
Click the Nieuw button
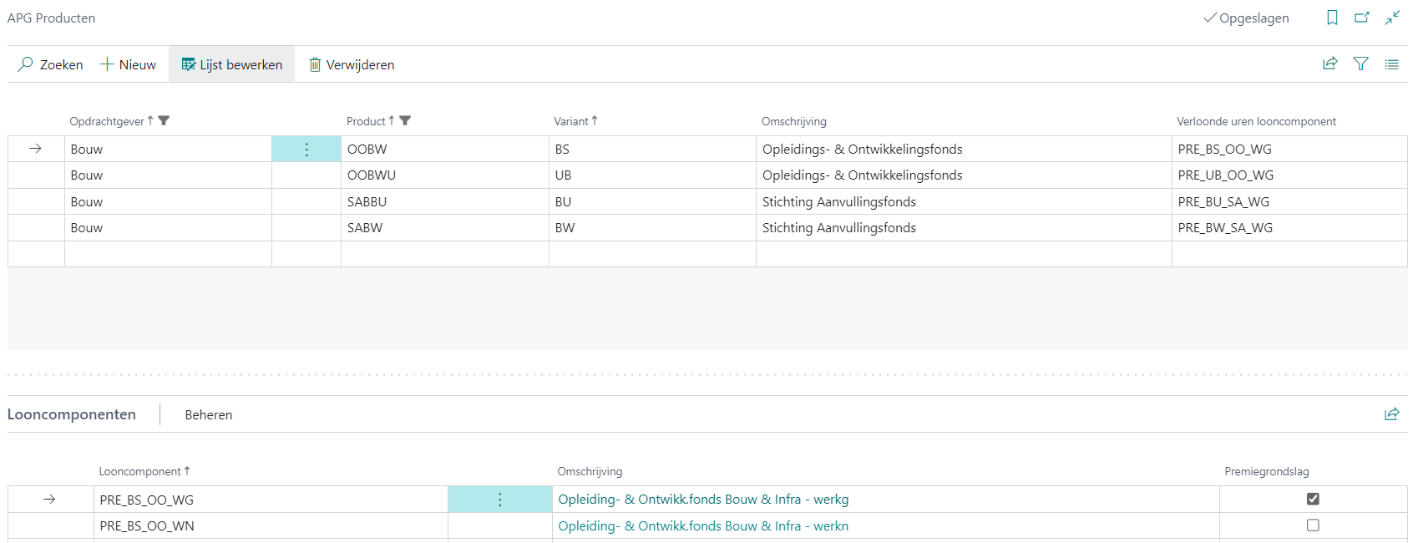point(128,64)
